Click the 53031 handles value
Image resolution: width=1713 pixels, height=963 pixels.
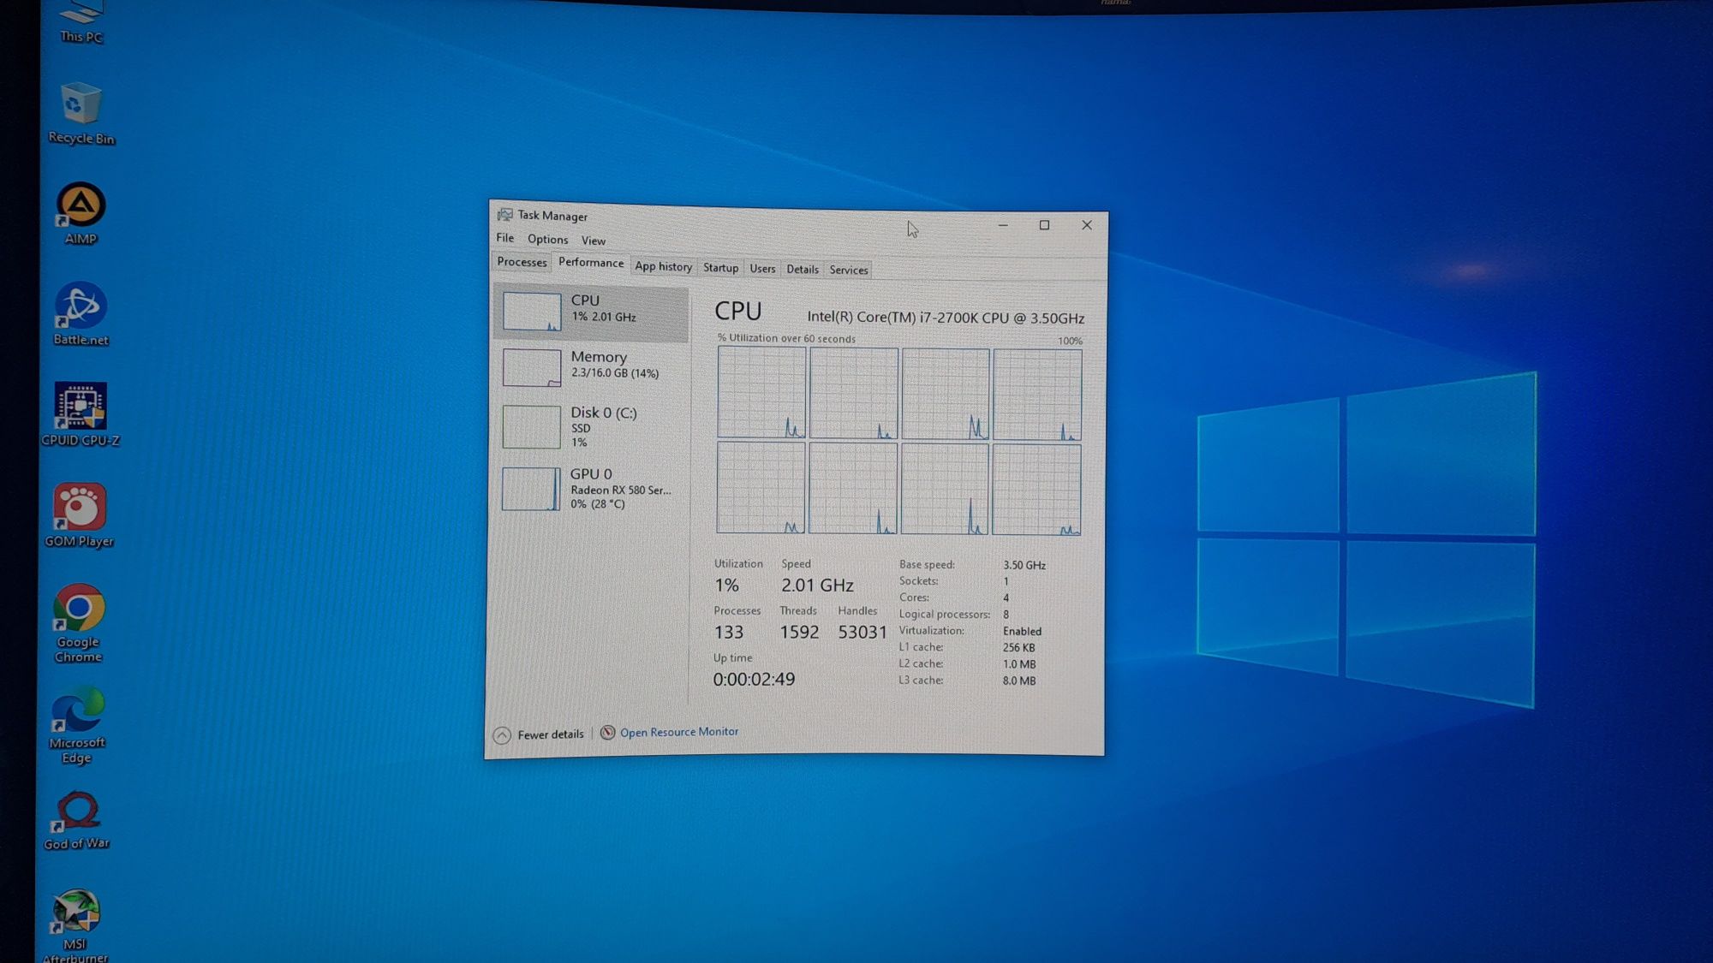click(862, 633)
